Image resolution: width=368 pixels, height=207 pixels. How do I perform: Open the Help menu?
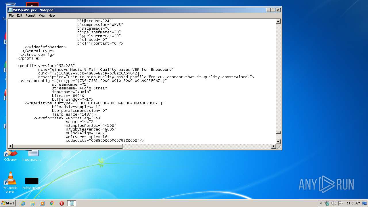[x=51, y=16]
